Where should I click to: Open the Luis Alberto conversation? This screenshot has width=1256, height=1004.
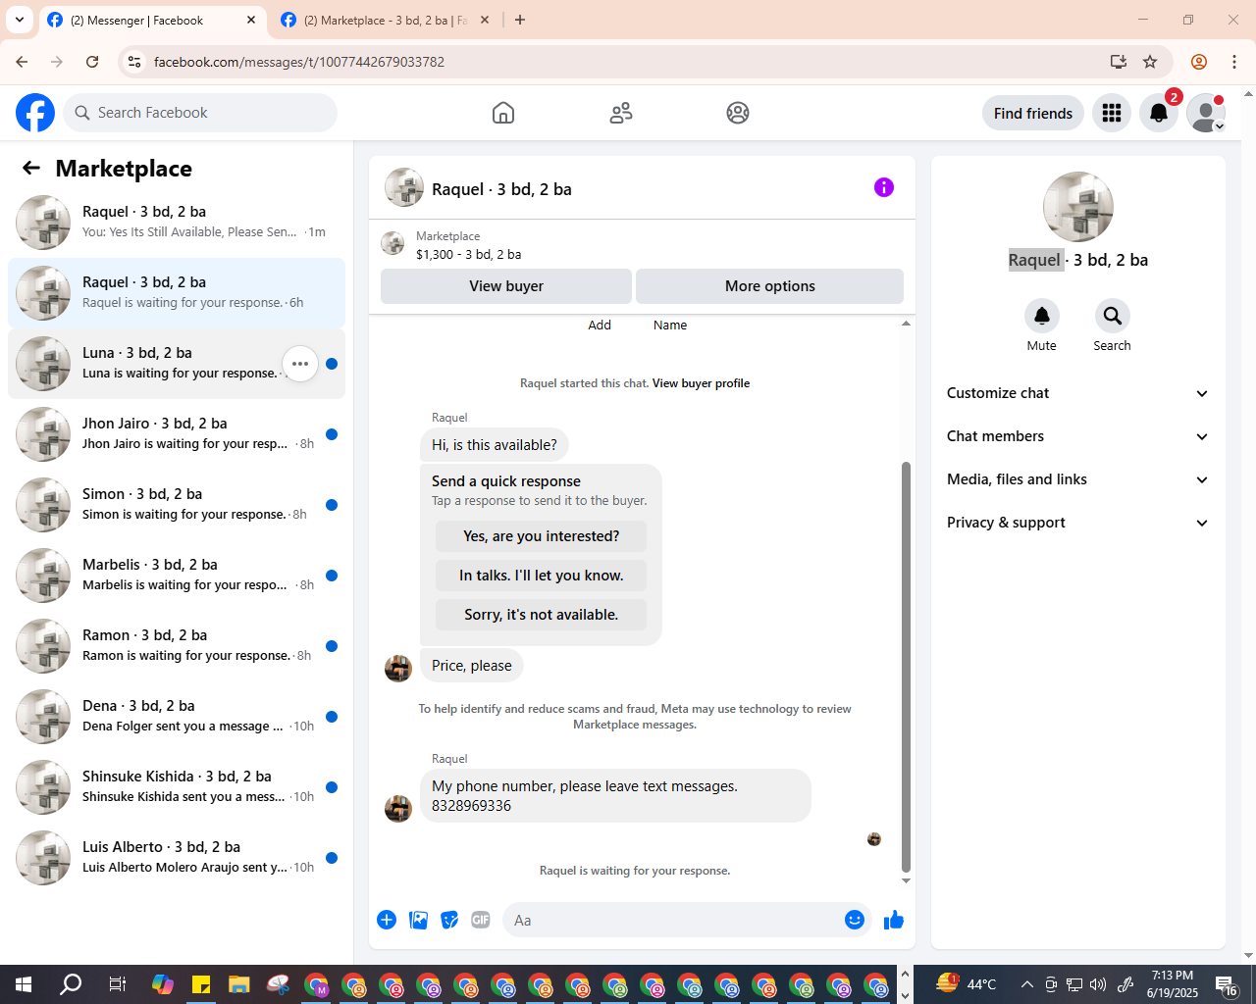point(177,858)
